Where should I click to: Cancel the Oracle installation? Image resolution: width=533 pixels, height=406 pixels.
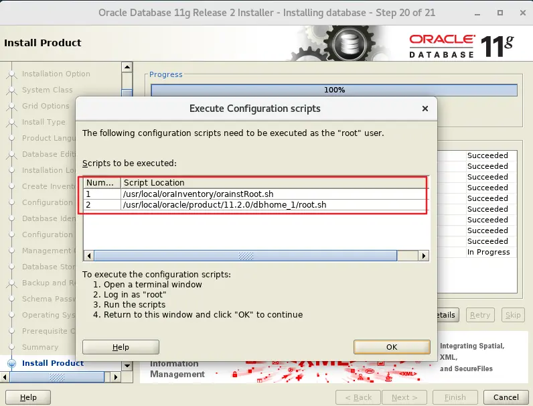[x=506, y=397]
